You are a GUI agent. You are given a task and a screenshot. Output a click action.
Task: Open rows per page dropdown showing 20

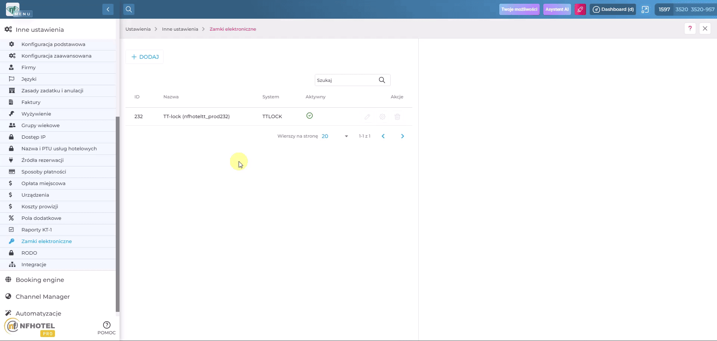pos(335,136)
